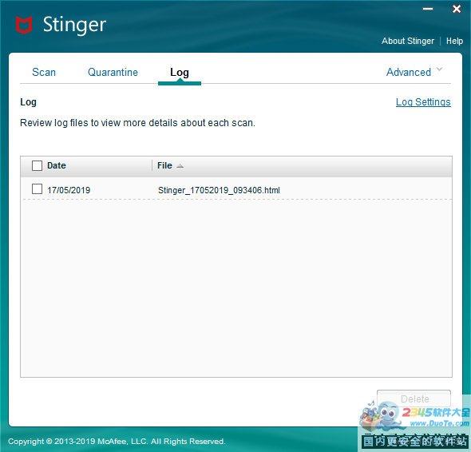Click the McAfee shield logo icon
The height and width of the screenshot is (452, 471).
(x=24, y=25)
